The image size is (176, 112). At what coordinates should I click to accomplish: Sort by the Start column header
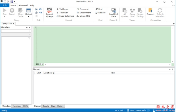coord(39,73)
